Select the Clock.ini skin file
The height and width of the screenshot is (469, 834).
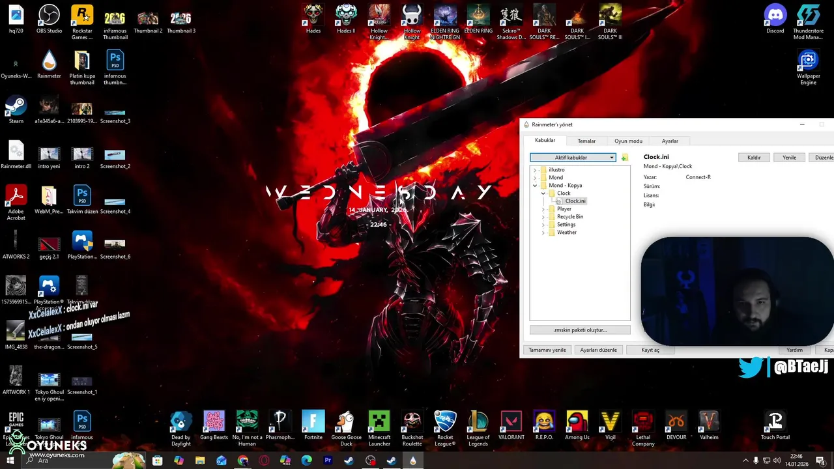pos(575,201)
